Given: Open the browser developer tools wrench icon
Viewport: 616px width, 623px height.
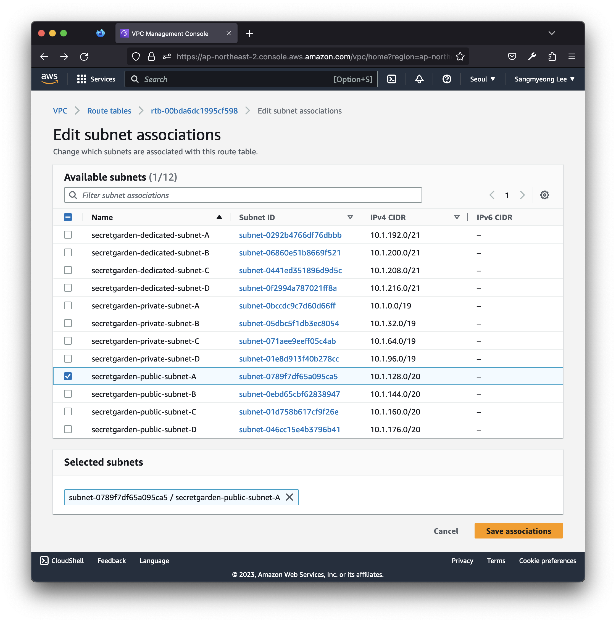Looking at the screenshot, I should [x=532, y=57].
